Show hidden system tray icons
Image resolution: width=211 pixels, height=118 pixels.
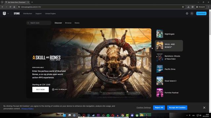pos(187,115)
